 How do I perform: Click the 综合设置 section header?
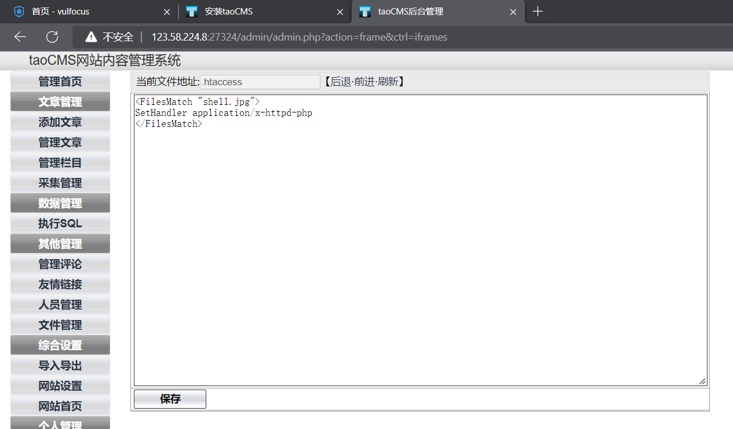point(60,345)
